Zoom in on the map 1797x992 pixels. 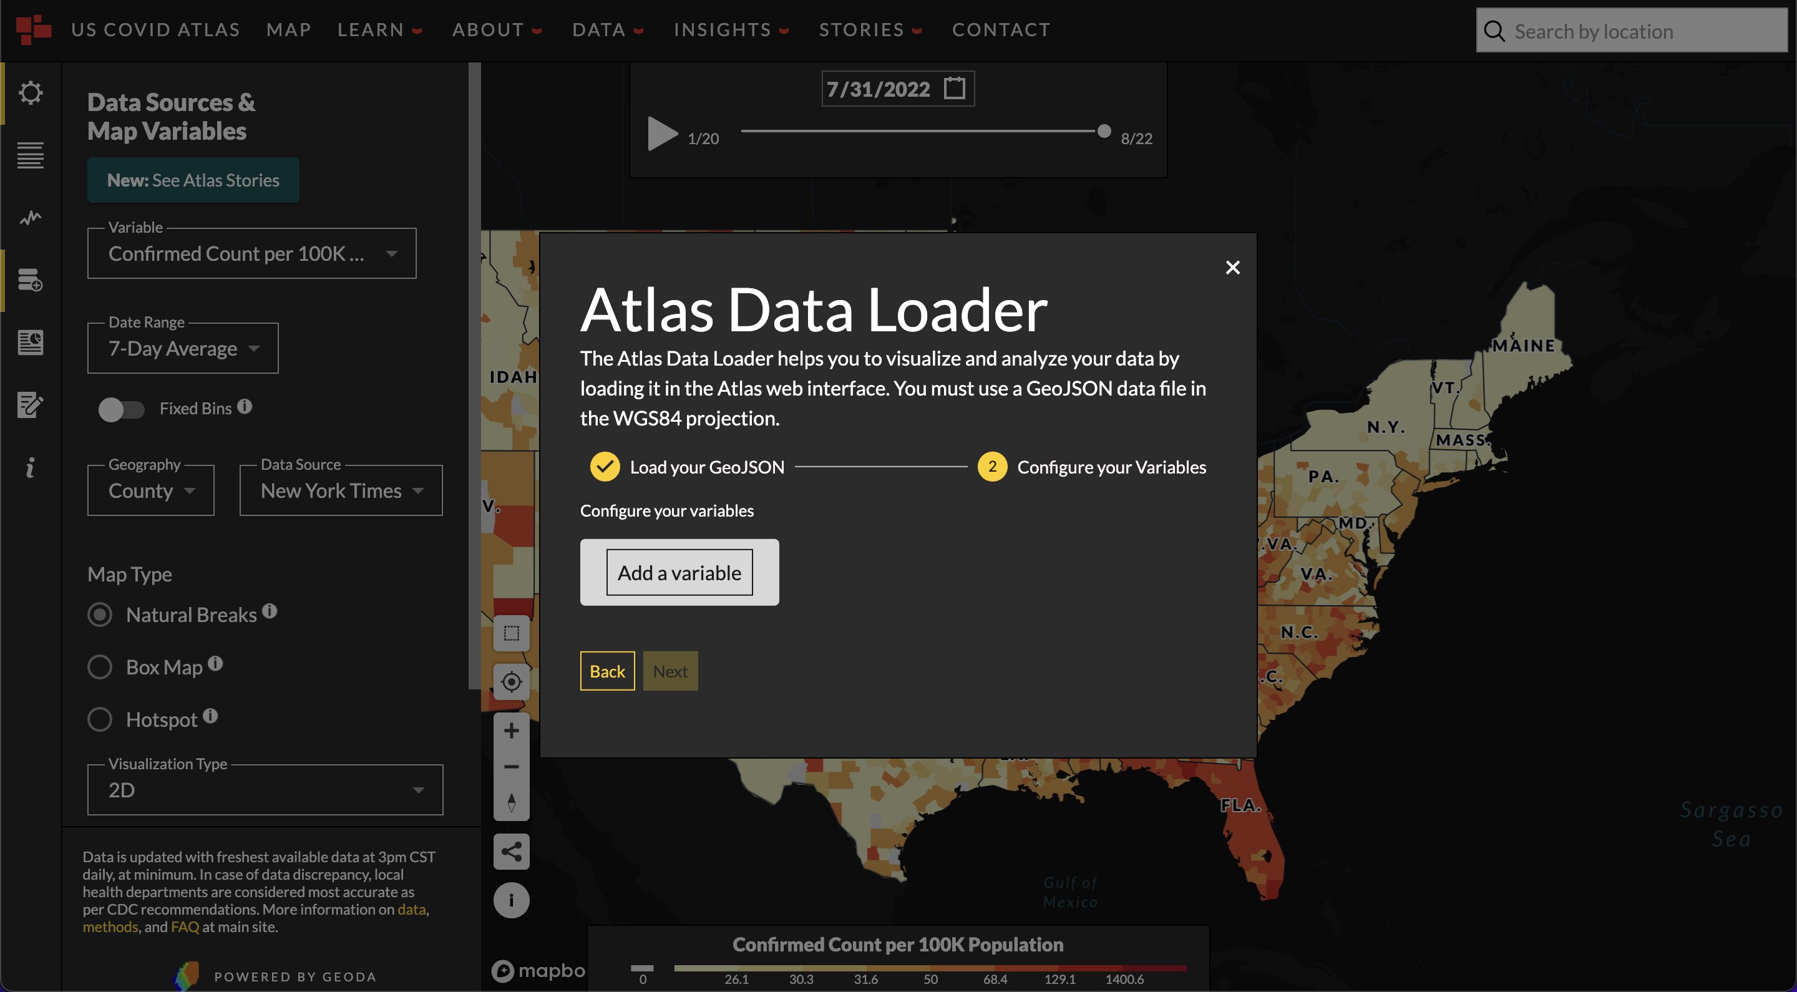point(512,731)
